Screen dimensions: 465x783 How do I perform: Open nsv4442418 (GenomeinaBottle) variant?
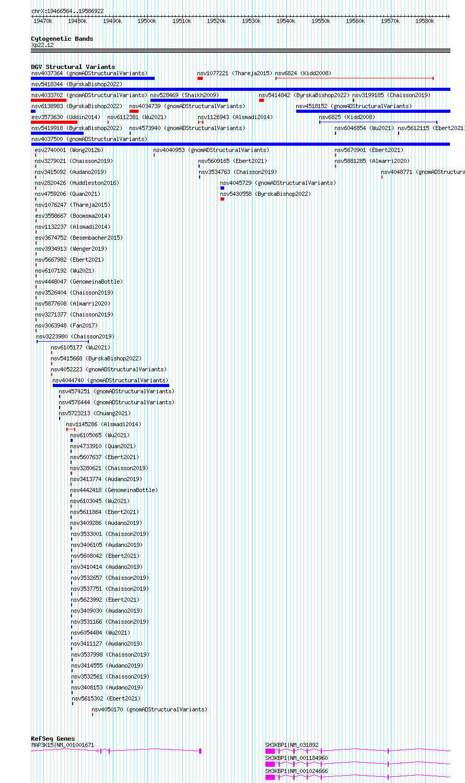click(114, 490)
